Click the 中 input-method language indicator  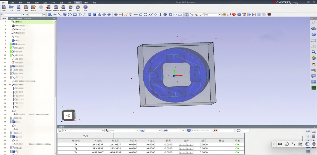(x=280, y=144)
